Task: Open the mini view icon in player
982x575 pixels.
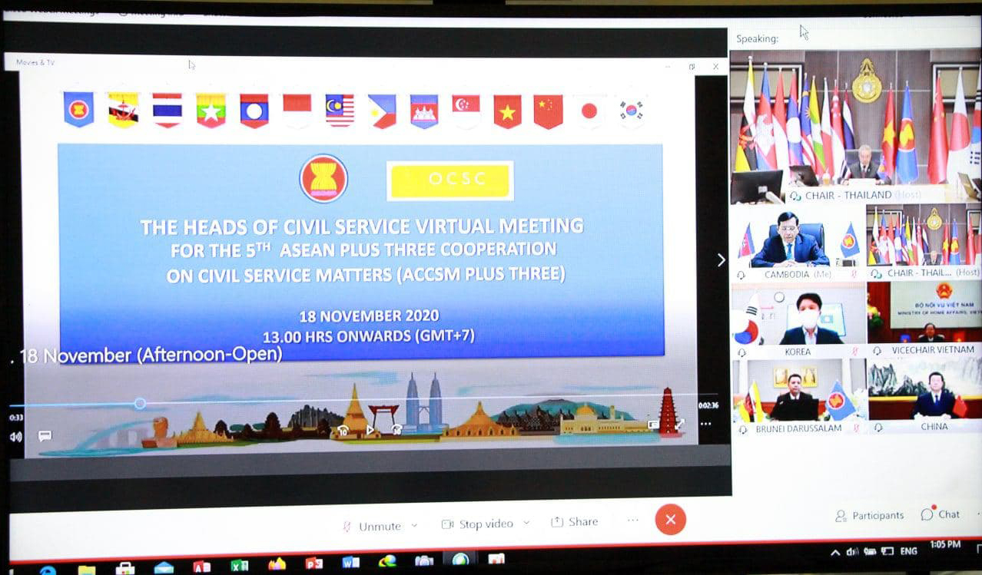Action: tap(653, 424)
